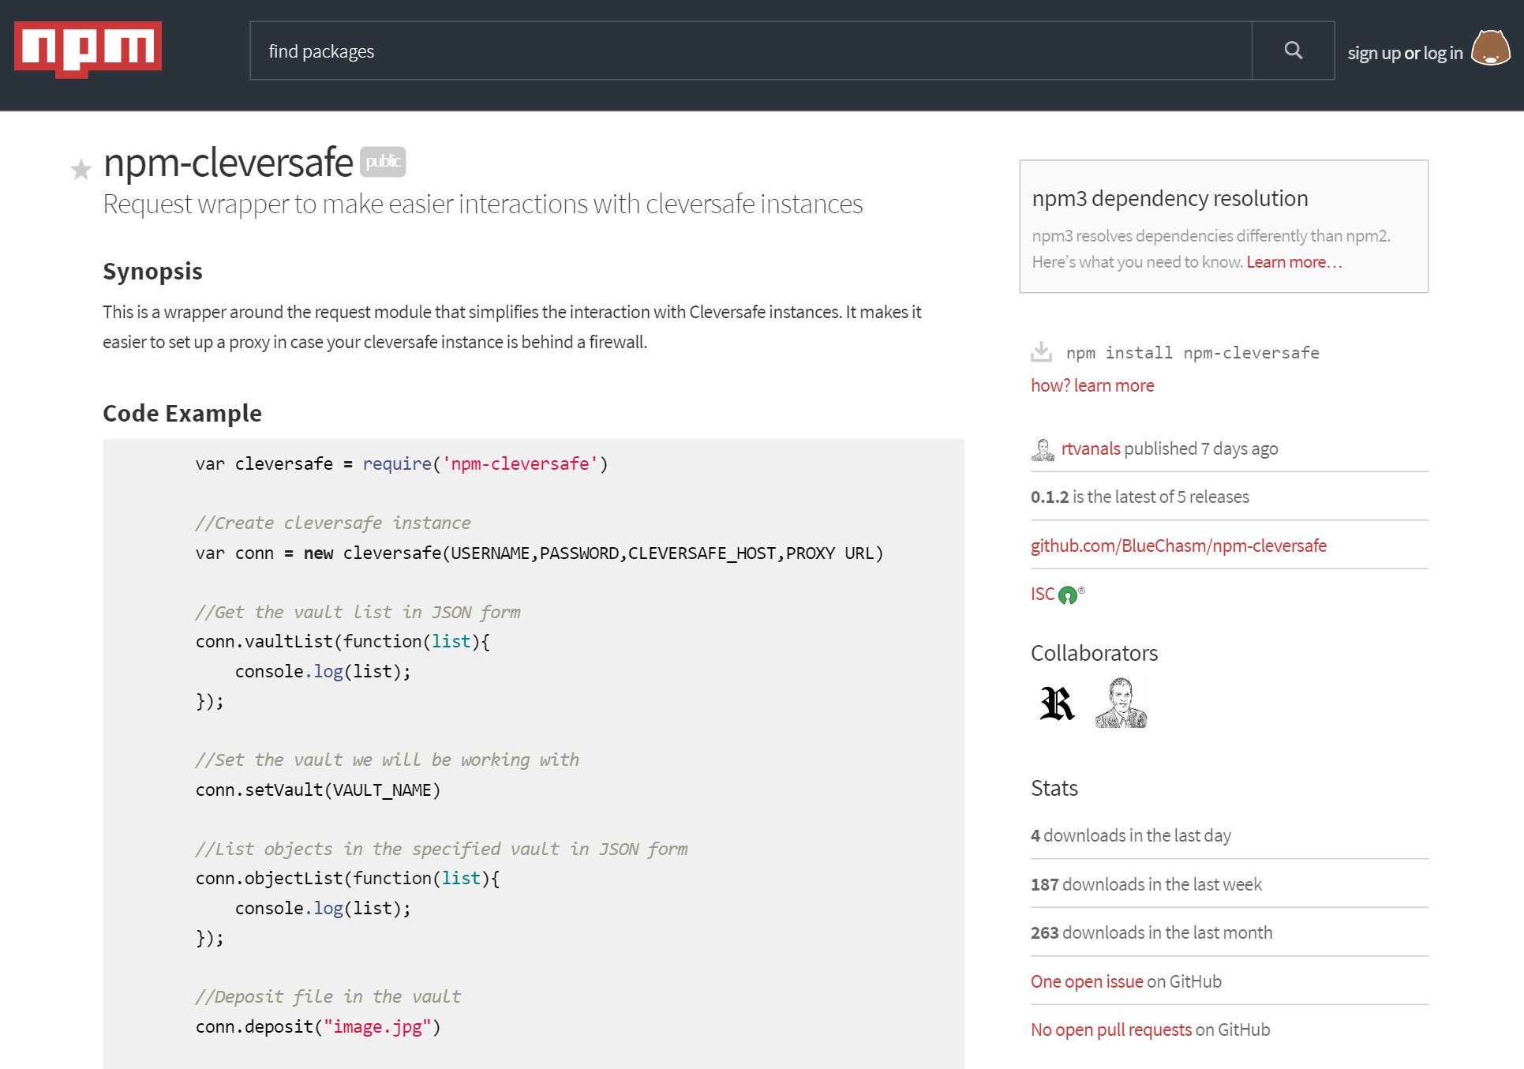Click sign up link
1524x1069 pixels.
1373,53
